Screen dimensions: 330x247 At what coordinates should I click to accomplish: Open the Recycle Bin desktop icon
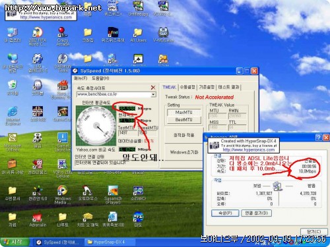tap(13, 88)
